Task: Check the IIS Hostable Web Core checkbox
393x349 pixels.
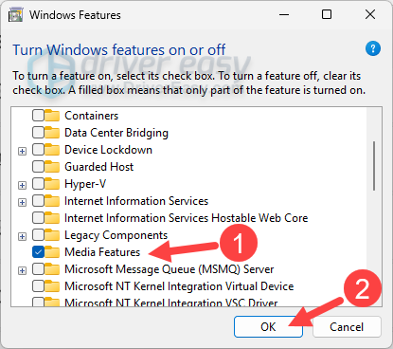Action: (x=38, y=218)
